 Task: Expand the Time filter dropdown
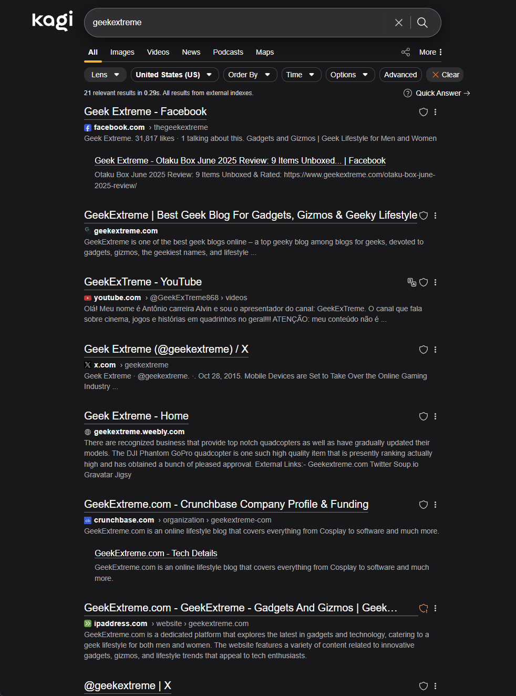[301, 75]
